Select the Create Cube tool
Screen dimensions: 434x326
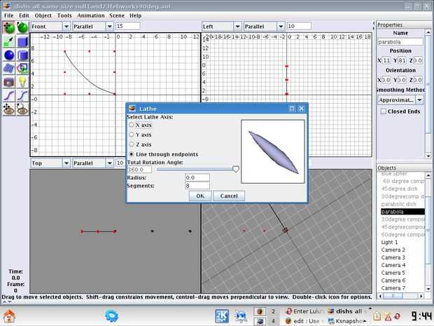click(22, 41)
